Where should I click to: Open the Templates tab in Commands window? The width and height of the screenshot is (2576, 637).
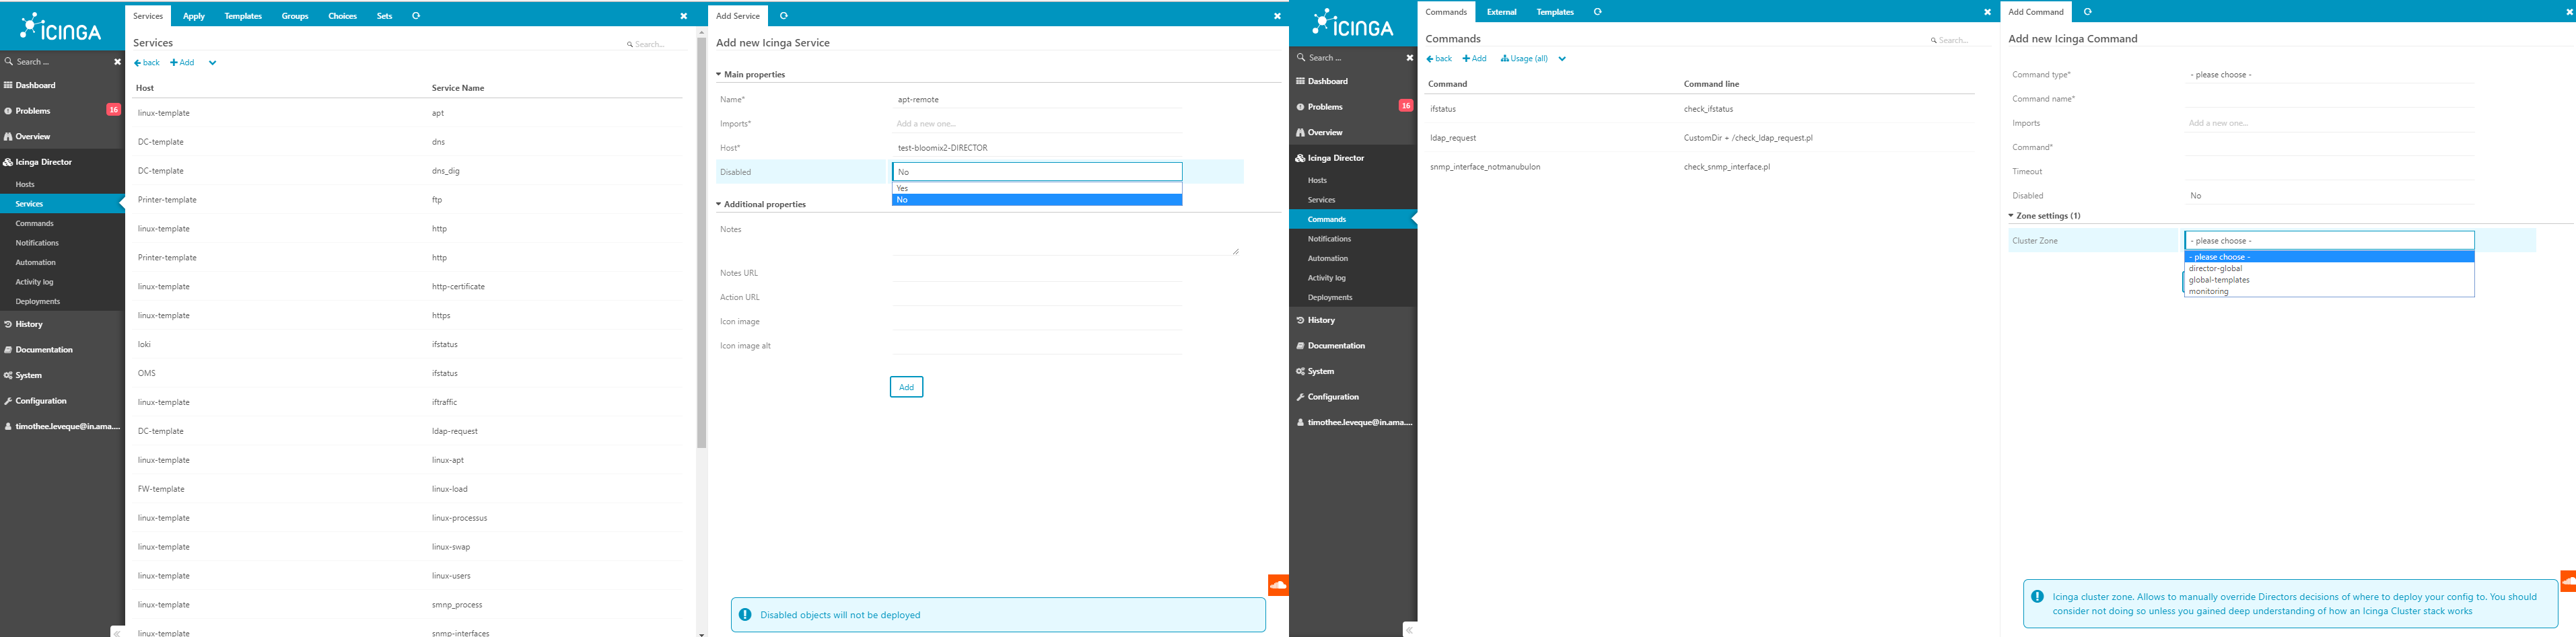click(x=1555, y=12)
